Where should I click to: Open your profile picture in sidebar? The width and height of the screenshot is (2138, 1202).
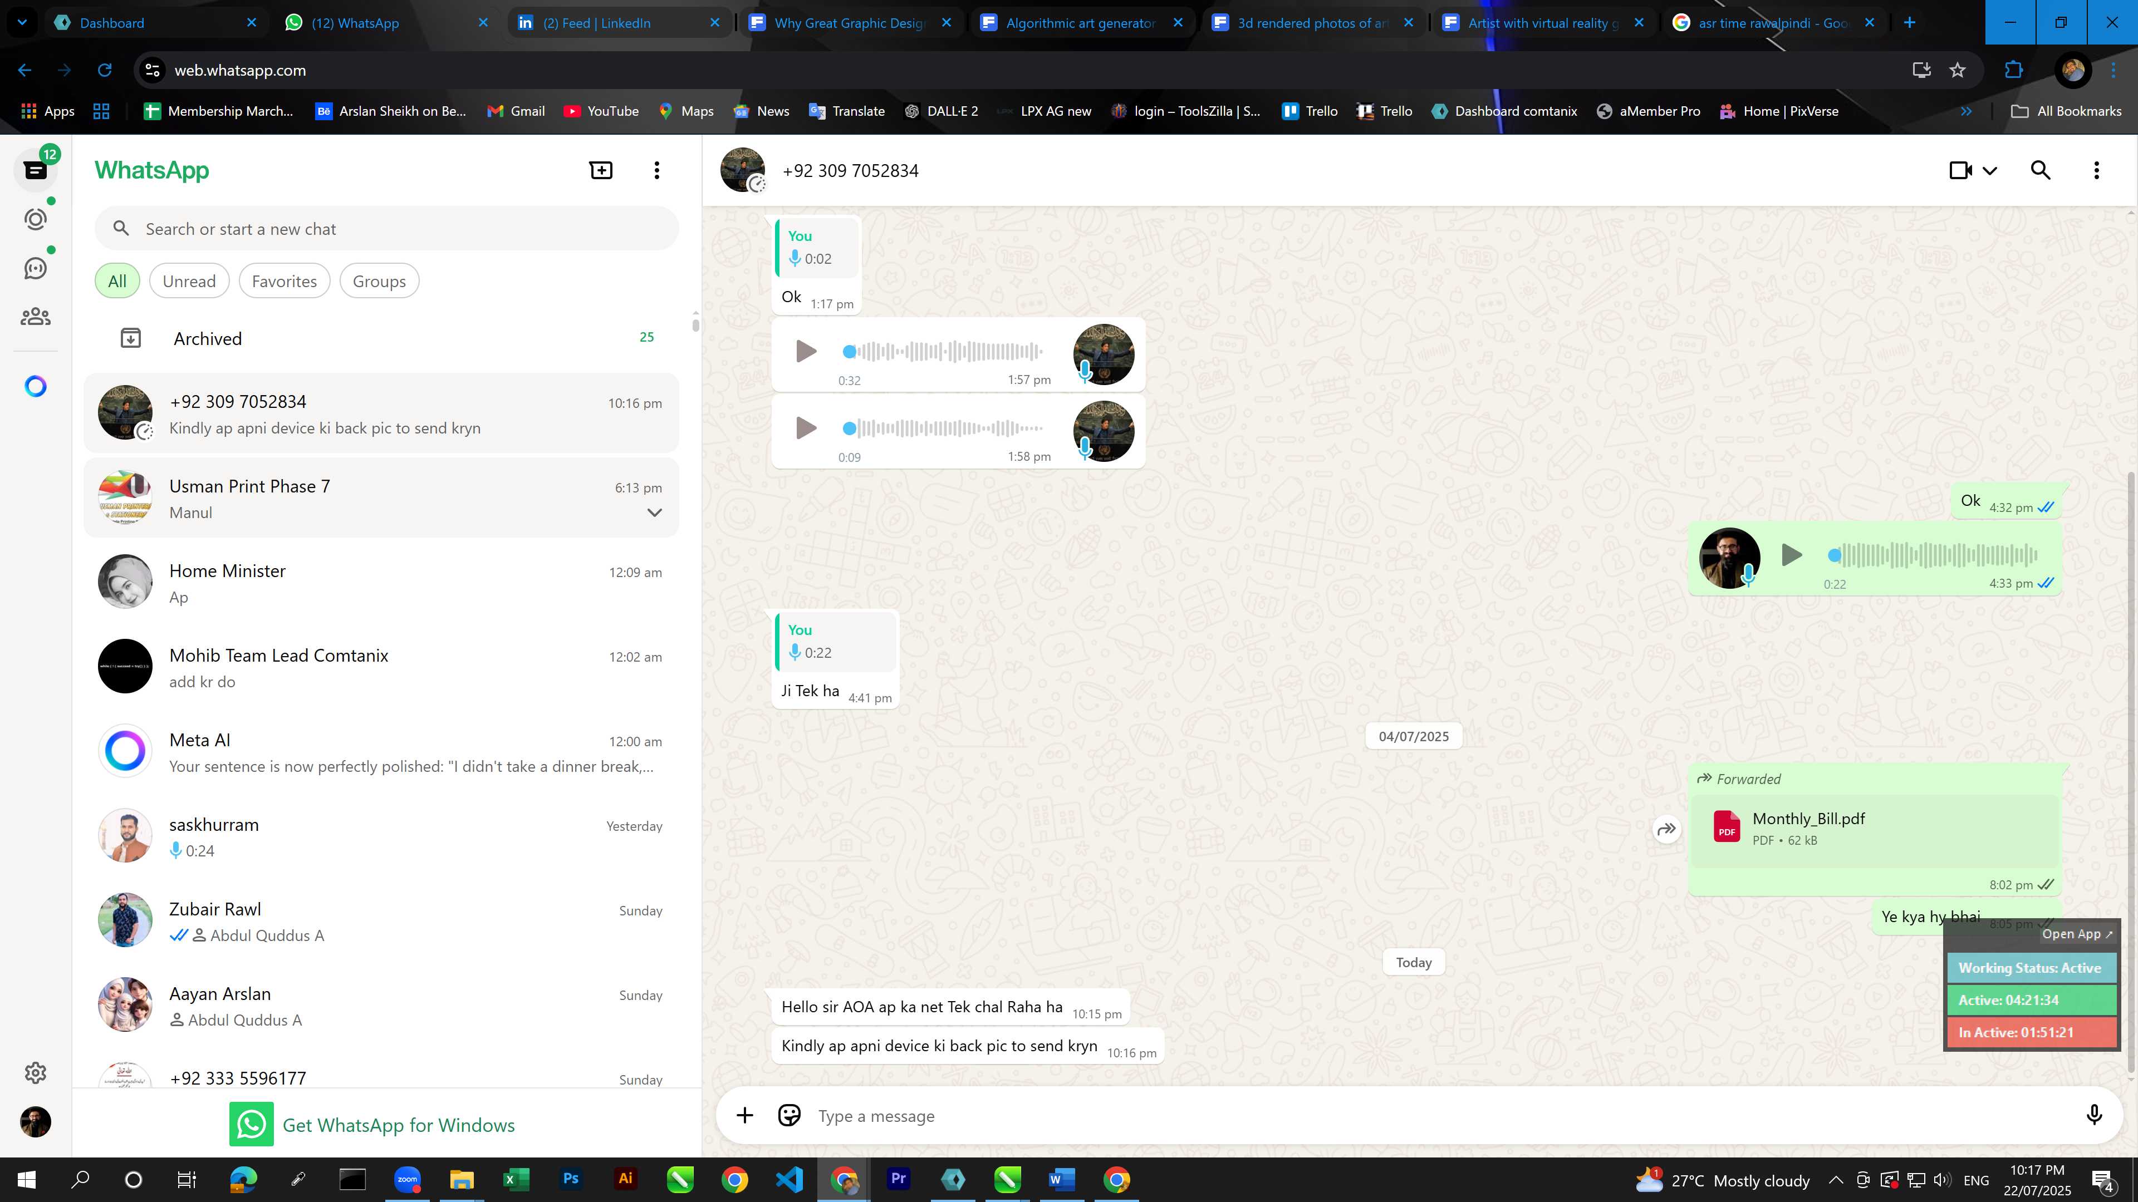(36, 1121)
